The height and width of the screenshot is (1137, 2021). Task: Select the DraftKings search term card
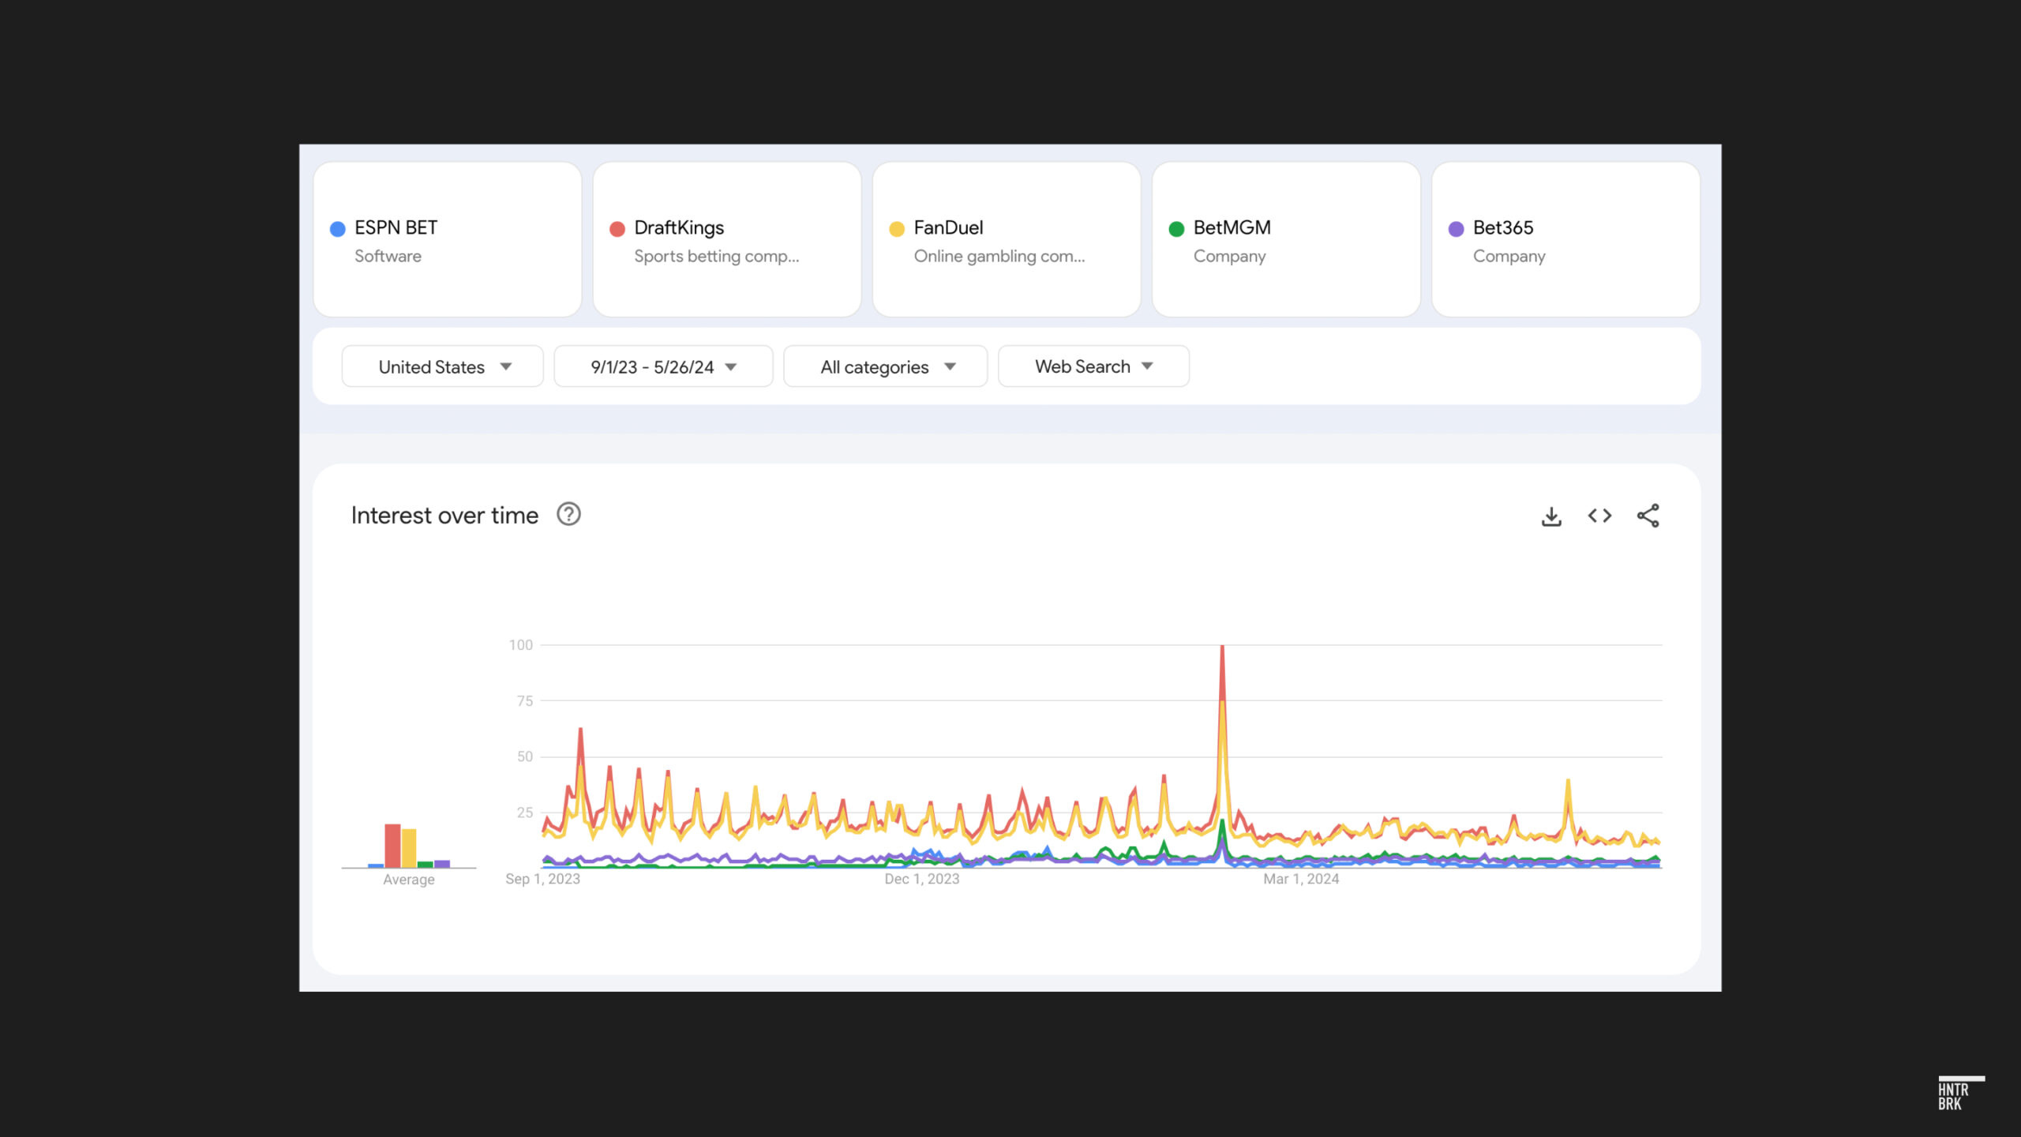[x=726, y=240]
